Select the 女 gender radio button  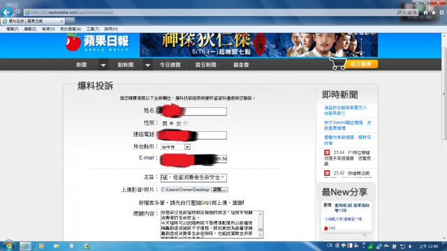[x=186, y=123]
